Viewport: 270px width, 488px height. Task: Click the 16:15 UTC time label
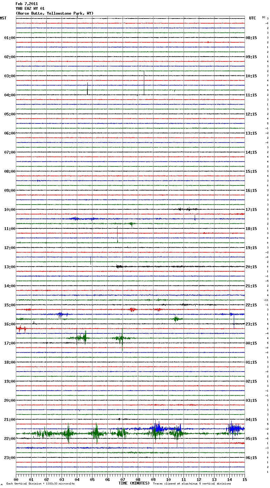click(251, 191)
